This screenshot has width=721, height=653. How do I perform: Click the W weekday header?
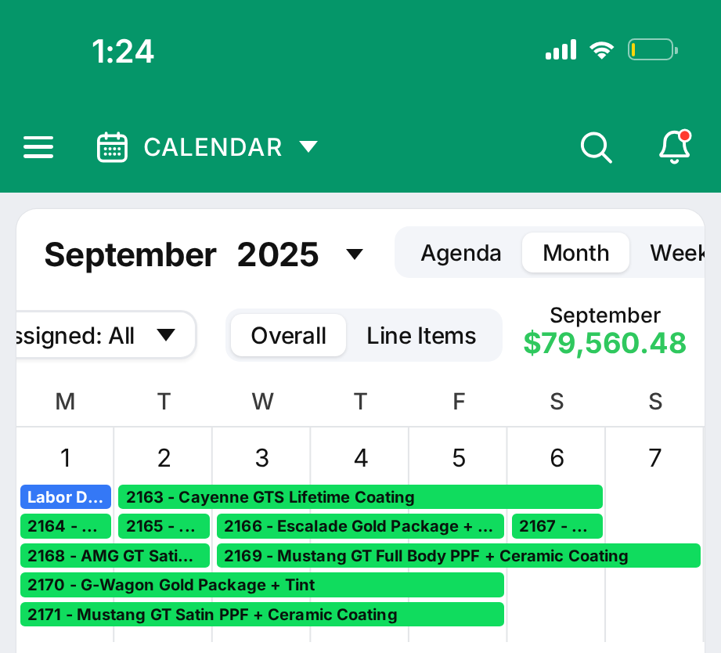click(x=262, y=401)
